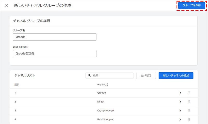Select the Direct channel name
The width and height of the screenshot is (208, 124).
pyautogui.click(x=101, y=102)
